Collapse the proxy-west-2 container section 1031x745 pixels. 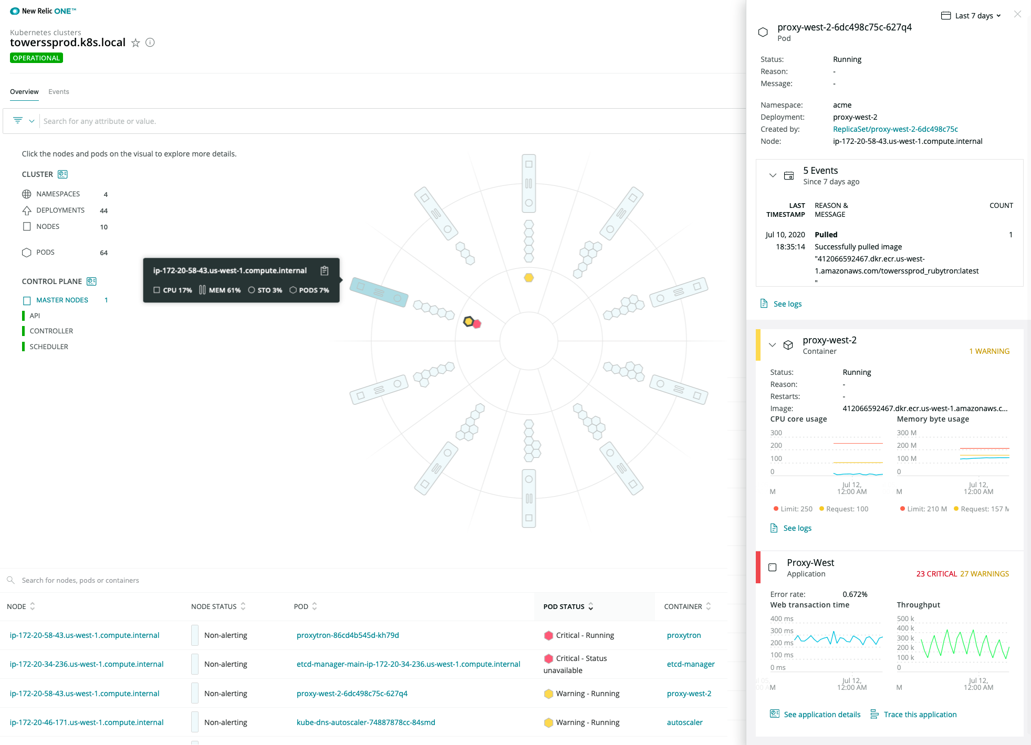(772, 345)
